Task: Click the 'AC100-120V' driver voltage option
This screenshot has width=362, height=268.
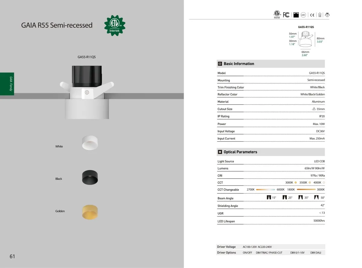Action: coord(249,247)
